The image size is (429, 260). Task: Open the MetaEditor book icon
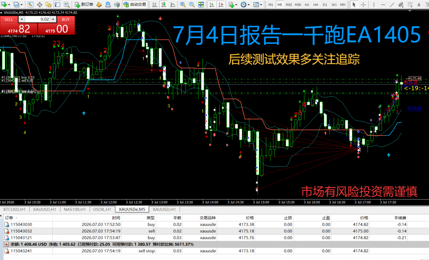click(99, 4)
